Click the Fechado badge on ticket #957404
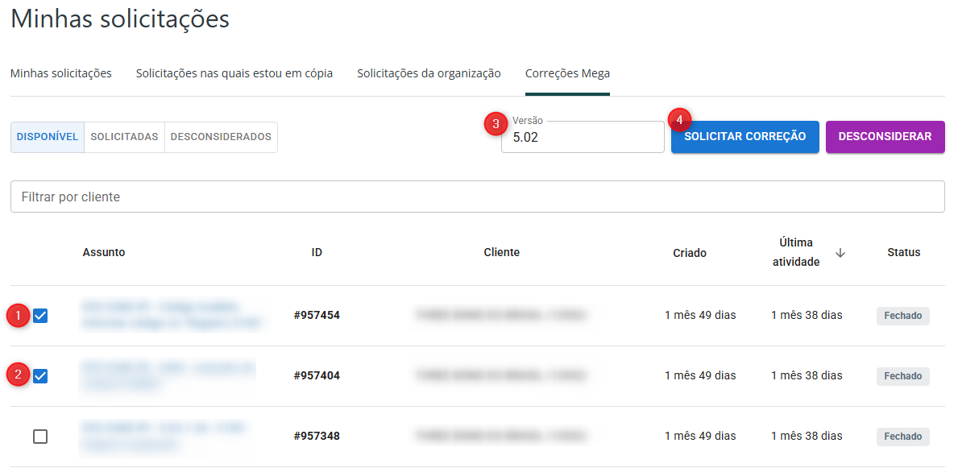Image resolution: width=958 pixels, height=472 pixels. (902, 376)
